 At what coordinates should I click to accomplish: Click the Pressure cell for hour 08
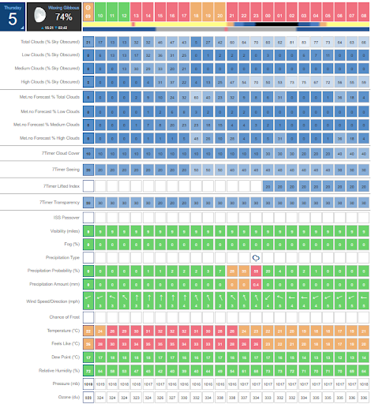(x=364, y=384)
